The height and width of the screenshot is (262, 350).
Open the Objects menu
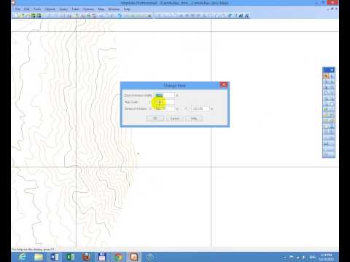(x=50, y=9)
